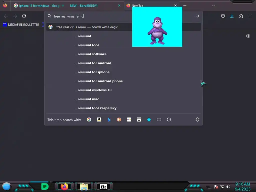Search this time with DuckDuckGo icon
The height and width of the screenshot is (192, 256).
[x=119, y=119]
